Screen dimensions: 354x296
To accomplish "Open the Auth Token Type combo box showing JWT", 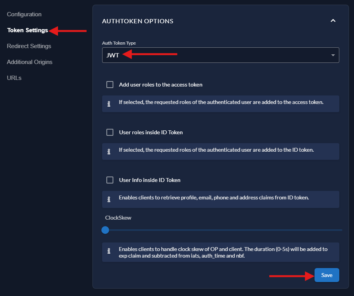I will tap(217, 55).
